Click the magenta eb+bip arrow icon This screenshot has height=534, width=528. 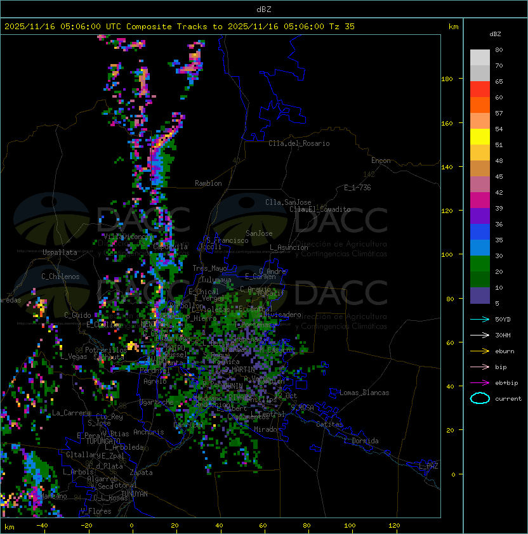480,383
